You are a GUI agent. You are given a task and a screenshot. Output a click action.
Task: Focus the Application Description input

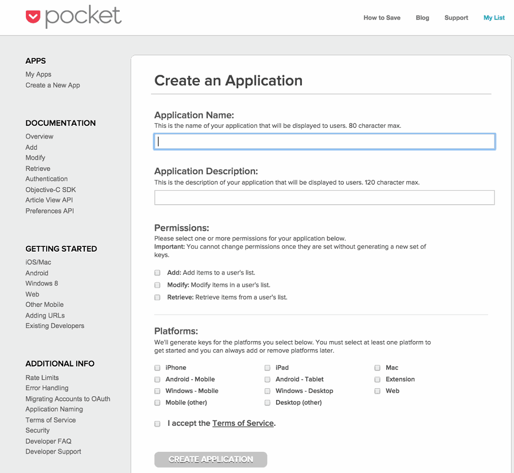pos(324,197)
